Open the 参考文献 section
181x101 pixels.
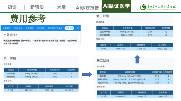[29, 28]
